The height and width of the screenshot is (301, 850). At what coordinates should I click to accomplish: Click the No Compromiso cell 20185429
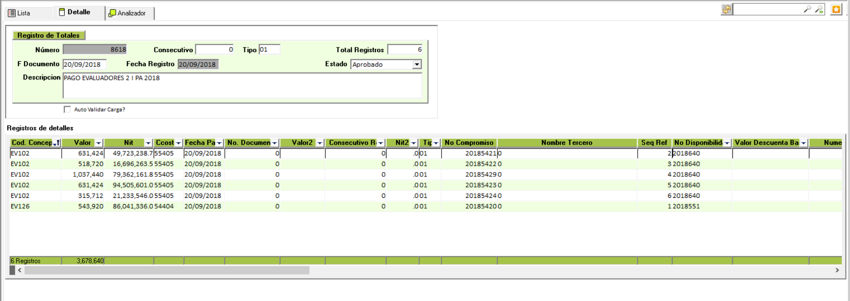click(469, 175)
